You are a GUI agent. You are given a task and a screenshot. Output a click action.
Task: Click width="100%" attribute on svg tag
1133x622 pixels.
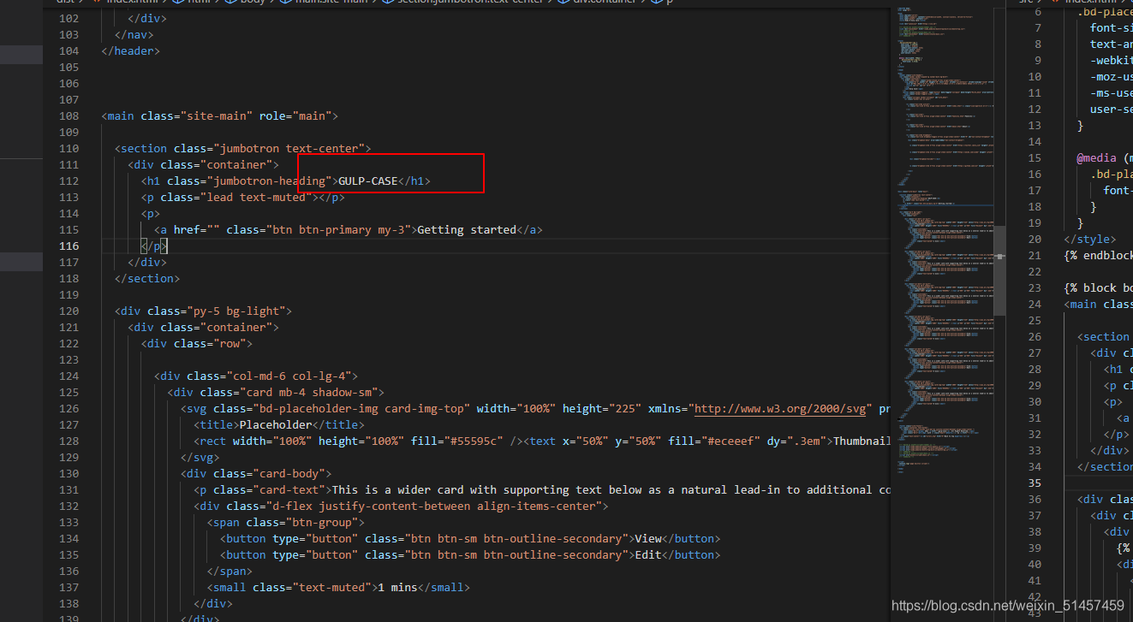(516, 409)
